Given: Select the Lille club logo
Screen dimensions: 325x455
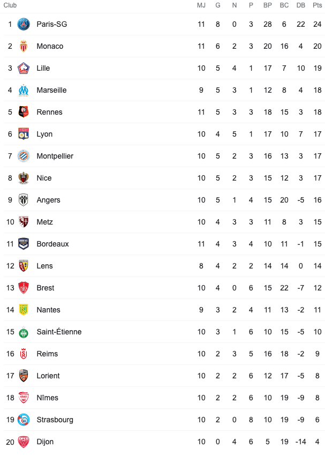Looking at the screenshot, I should [24, 68].
